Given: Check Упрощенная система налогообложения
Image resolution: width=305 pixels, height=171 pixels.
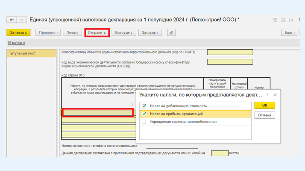Looking at the screenshot, I should 144,122.
